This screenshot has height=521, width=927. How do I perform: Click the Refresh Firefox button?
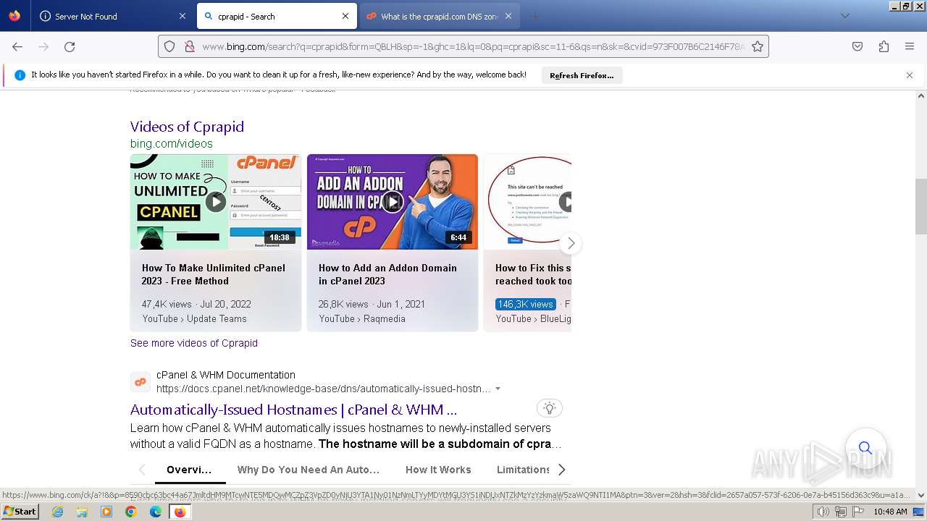click(x=582, y=75)
